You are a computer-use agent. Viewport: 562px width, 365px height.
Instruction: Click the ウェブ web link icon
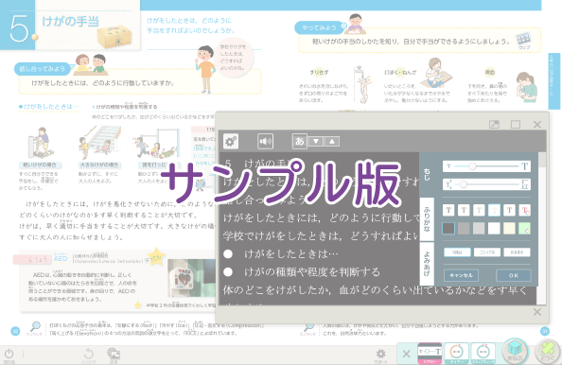pos(523,41)
